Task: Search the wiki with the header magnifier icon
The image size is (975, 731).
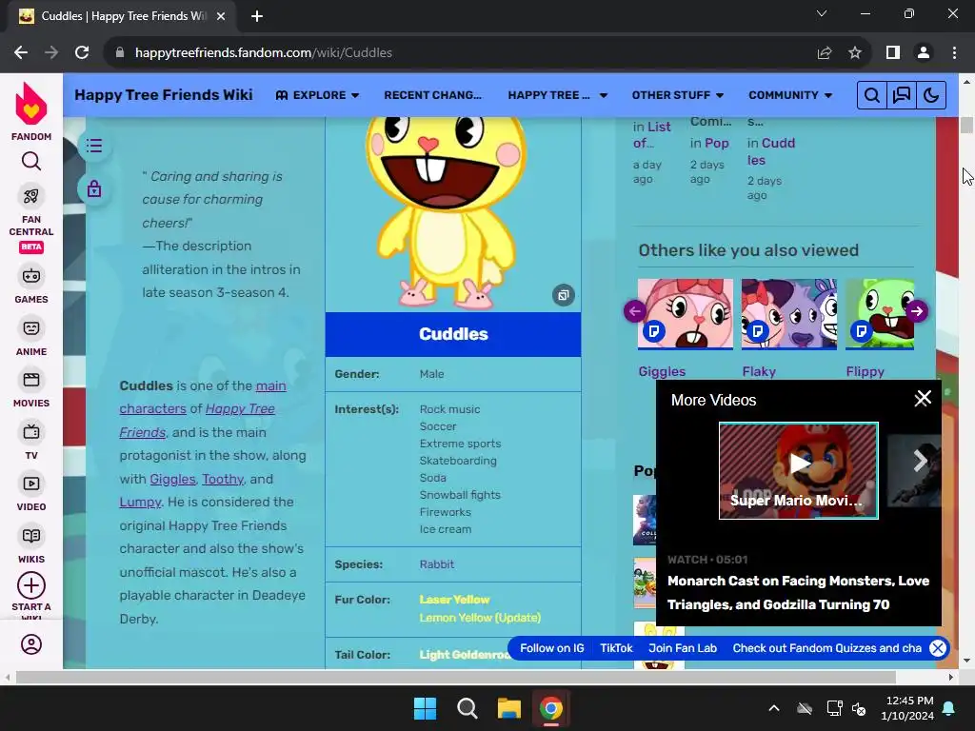Action: [872, 95]
